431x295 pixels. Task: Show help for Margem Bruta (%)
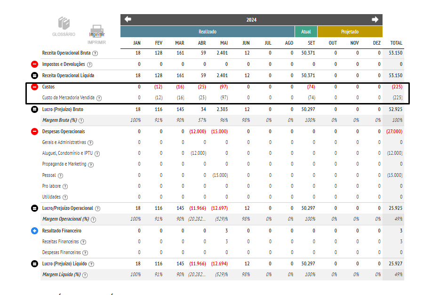(81, 121)
